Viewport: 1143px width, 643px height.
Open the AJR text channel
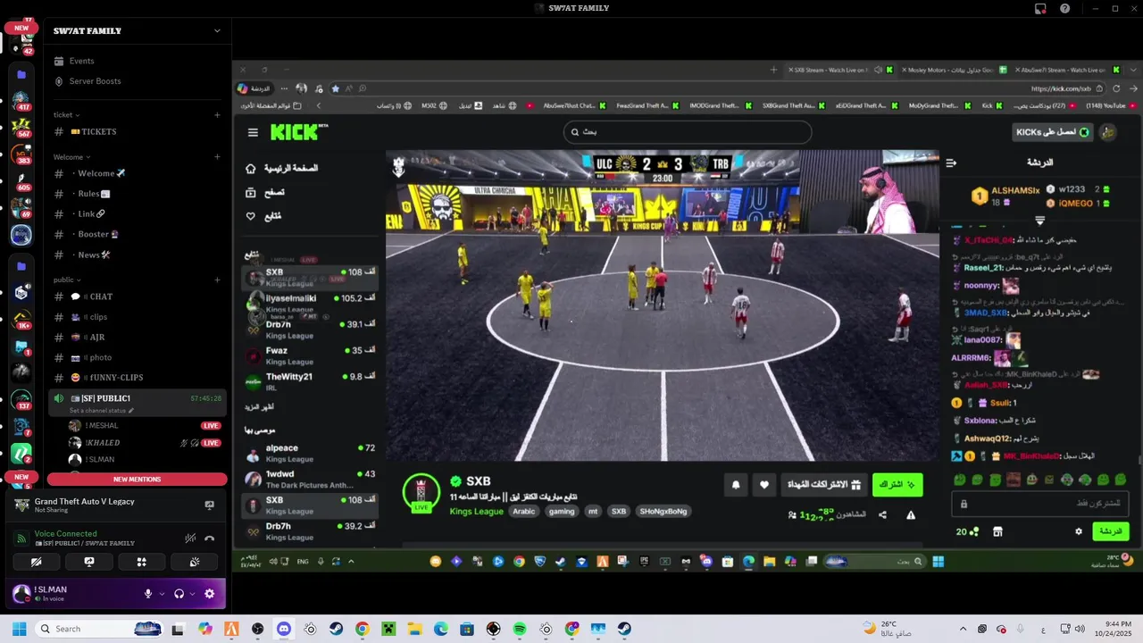(x=138, y=338)
